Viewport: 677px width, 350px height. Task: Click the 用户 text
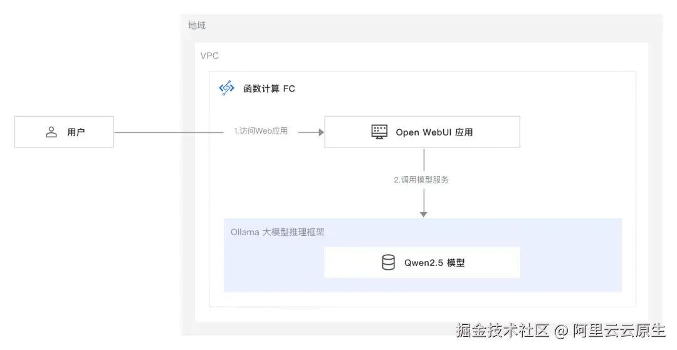pyautogui.click(x=76, y=132)
